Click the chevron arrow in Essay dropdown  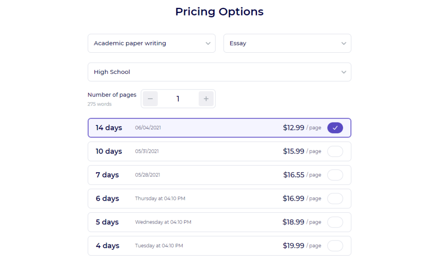tap(343, 44)
